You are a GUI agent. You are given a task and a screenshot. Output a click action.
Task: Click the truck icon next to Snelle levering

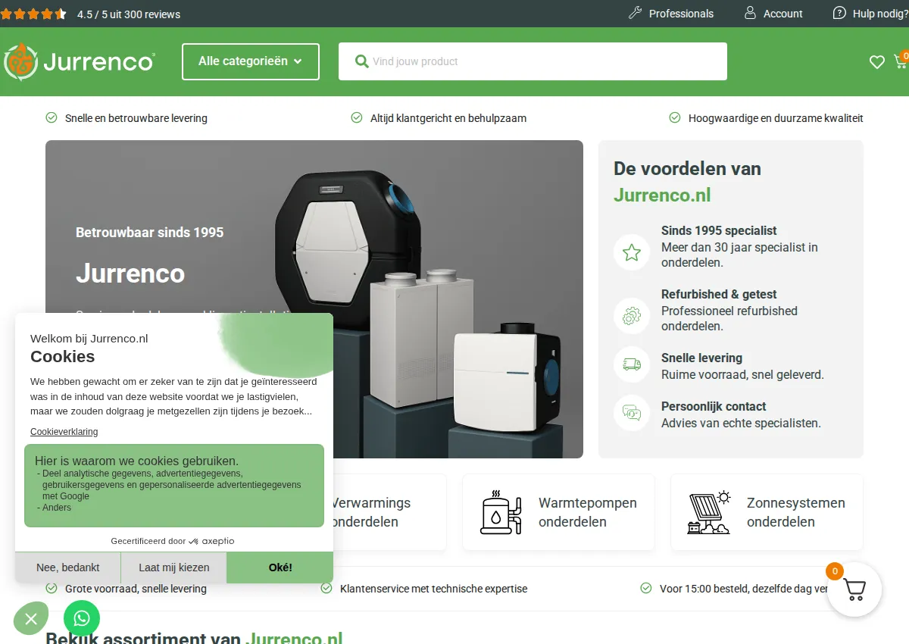click(x=632, y=364)
